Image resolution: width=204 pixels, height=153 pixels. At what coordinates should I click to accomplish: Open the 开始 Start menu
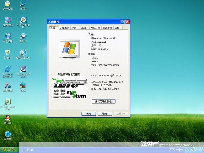click(x=9, y=150)
